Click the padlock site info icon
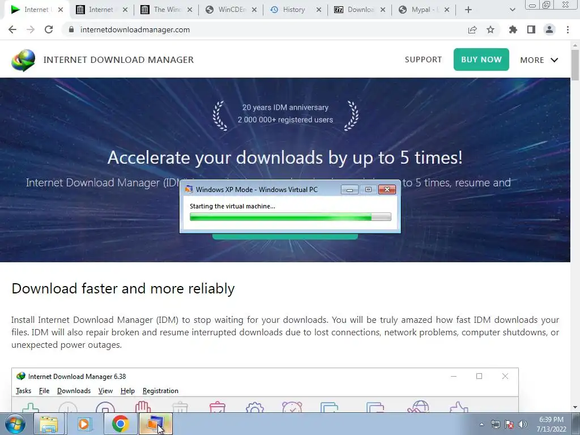This screenshot has width=580, height=435. coord(71,29)
